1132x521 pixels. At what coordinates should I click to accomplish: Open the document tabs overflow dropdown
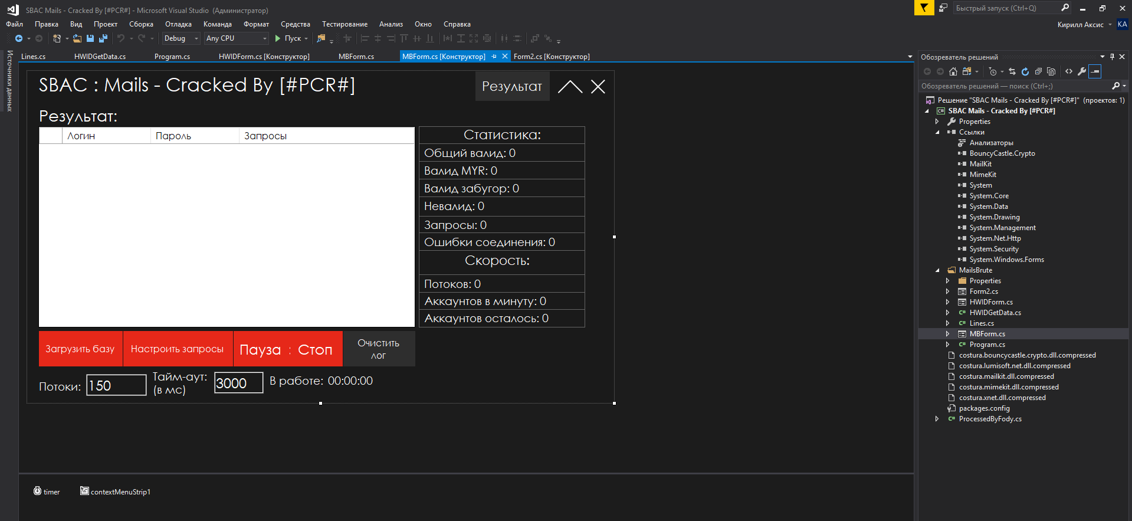tap(910, 57)
